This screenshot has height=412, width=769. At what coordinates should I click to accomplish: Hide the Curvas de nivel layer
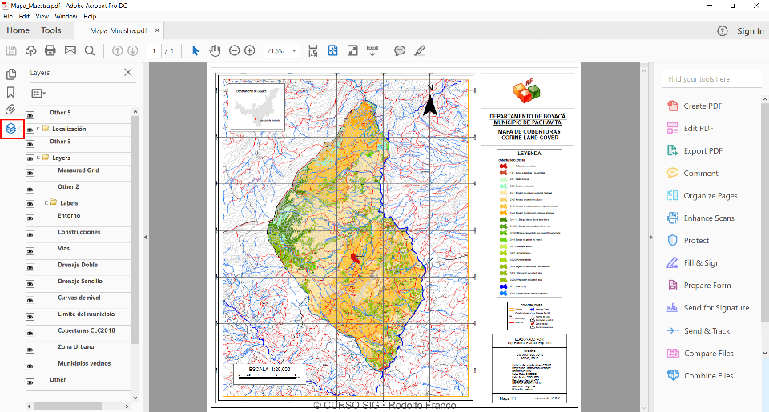tap(31, 301)
